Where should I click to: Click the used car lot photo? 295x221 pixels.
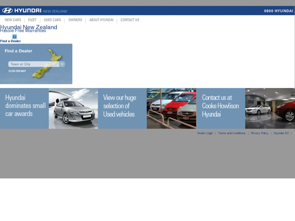pos(172,108)
